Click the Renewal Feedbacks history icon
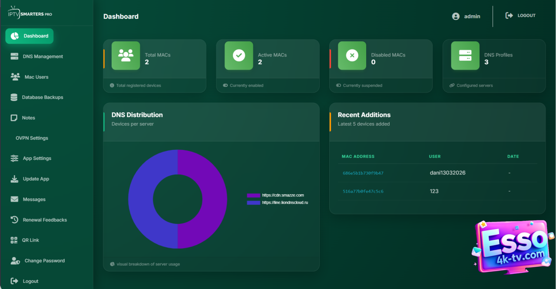Viewport: 556px width, 289px height. click(14, 220)
